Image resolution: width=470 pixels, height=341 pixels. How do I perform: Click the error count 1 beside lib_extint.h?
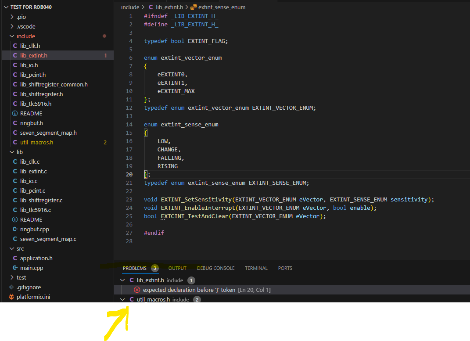(x=191, y=280)
